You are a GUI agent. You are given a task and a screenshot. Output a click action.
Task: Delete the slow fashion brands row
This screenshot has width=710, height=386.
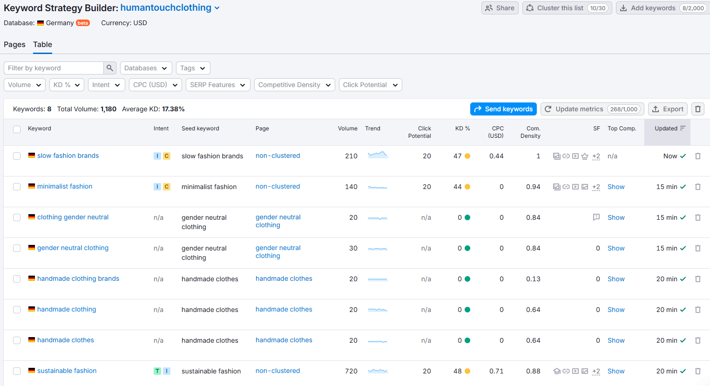(x=697, y=156)
